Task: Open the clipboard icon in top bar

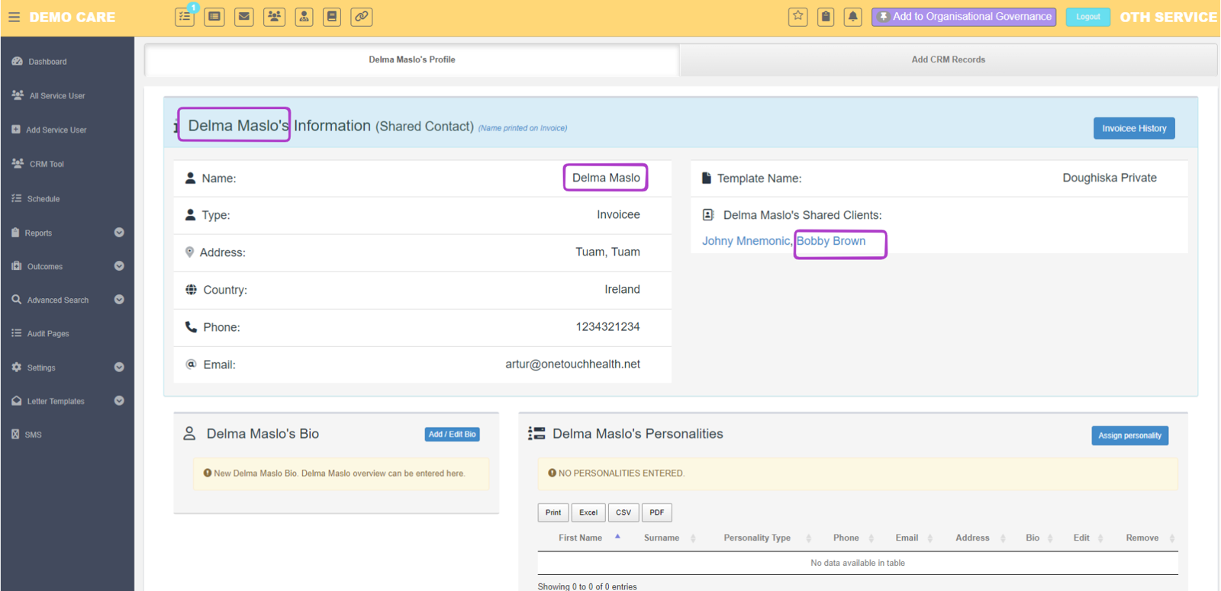Action: pos(826,16)
